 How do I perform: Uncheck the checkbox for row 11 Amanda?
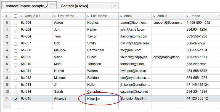point(15,99)
